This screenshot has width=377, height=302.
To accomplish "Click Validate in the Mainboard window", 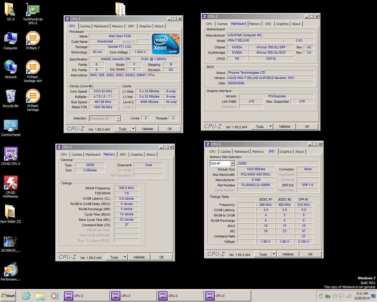I will click(285, 127).
